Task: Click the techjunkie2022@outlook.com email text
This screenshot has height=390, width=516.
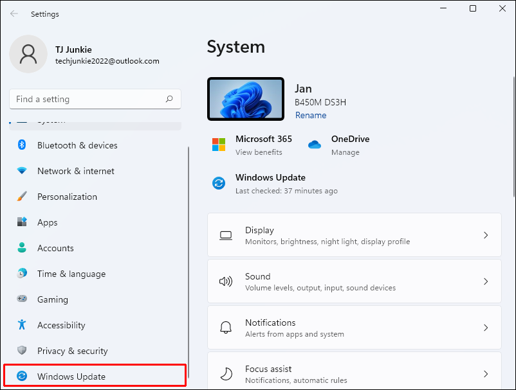Action: click(107, 61)
